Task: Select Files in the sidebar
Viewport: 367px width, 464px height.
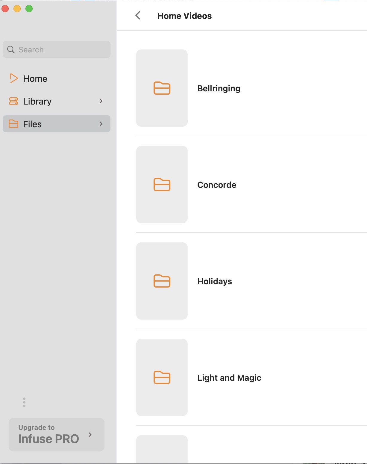Action: pos(57,124)
